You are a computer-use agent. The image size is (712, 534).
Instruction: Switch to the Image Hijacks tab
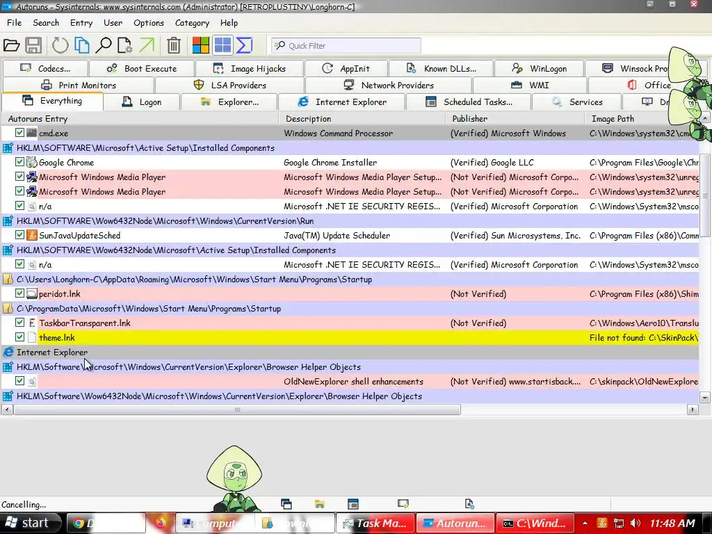pos(249,69)
